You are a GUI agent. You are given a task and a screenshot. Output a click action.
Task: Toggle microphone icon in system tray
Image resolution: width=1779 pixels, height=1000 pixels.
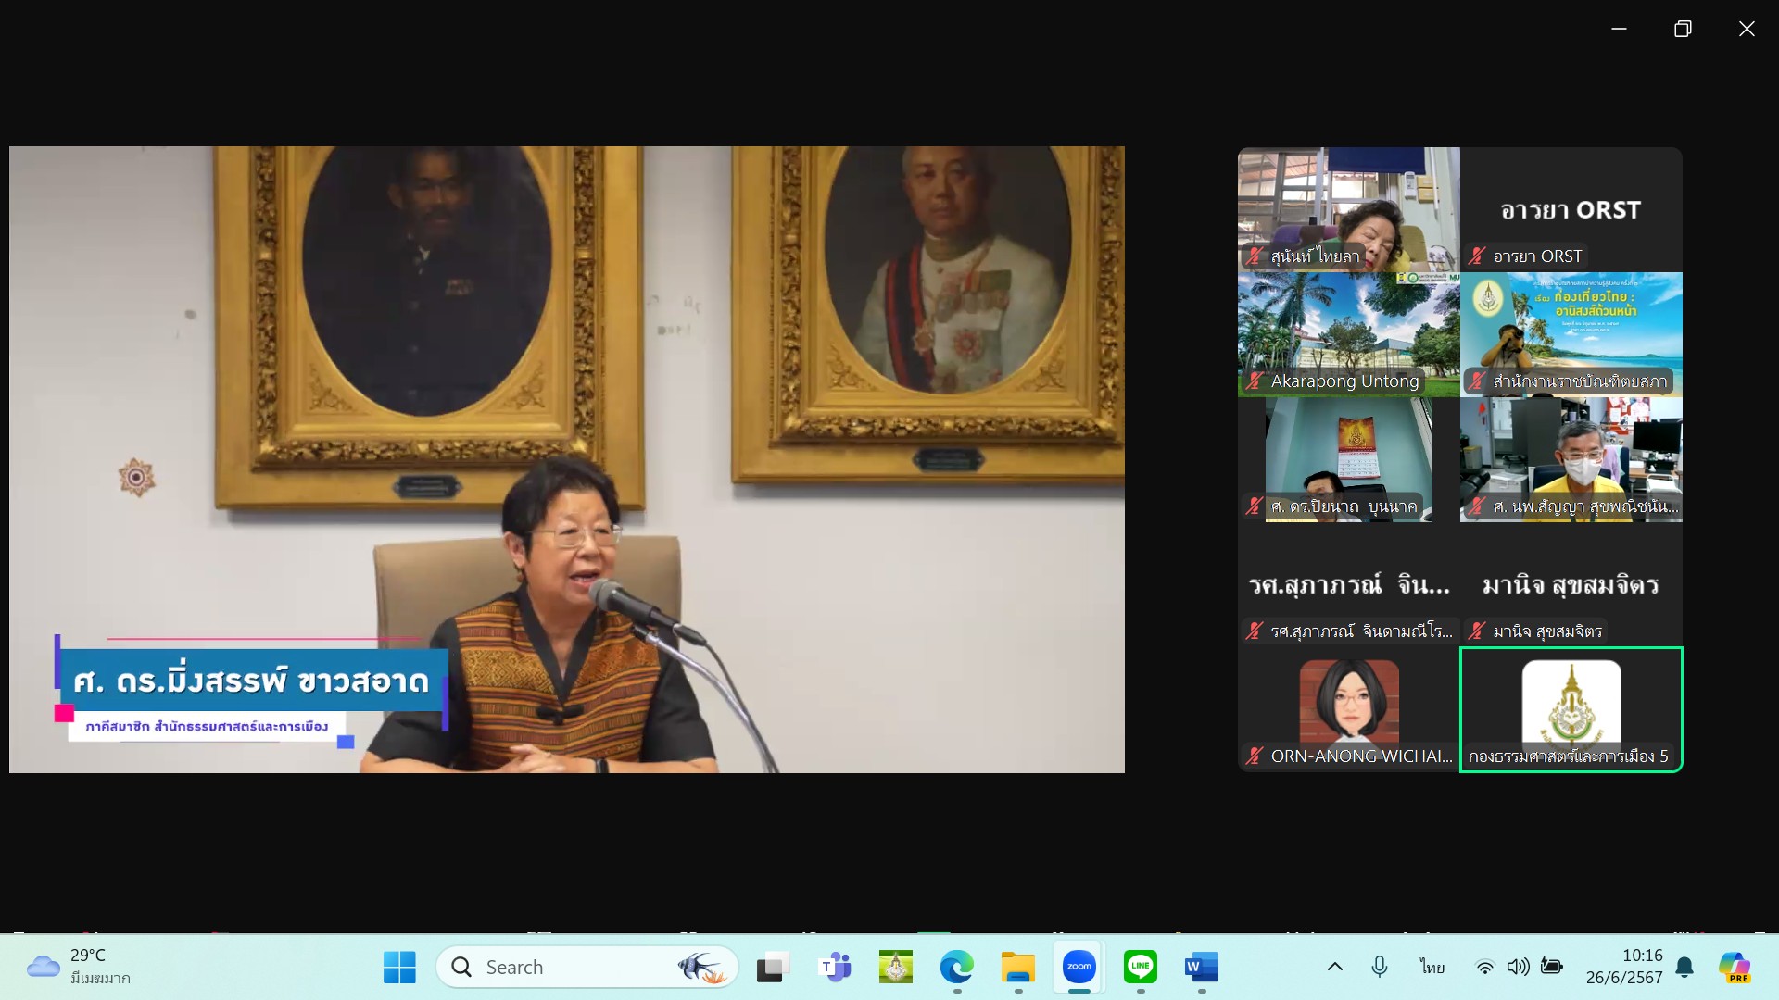(x=1379, y=967)
